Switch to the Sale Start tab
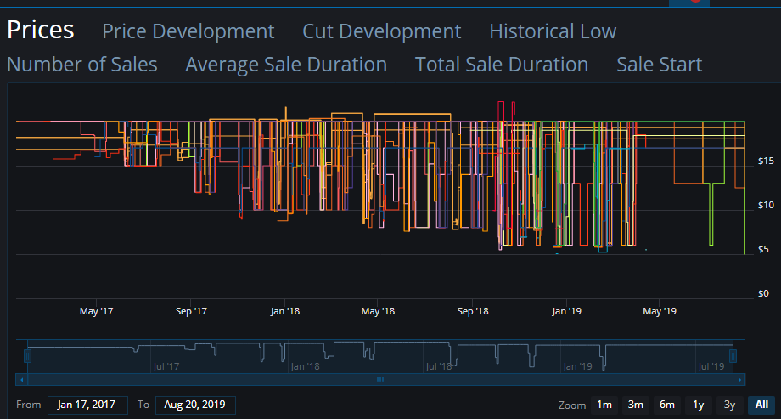The width and height of the screenshot is (781, 419). [659, 65]
